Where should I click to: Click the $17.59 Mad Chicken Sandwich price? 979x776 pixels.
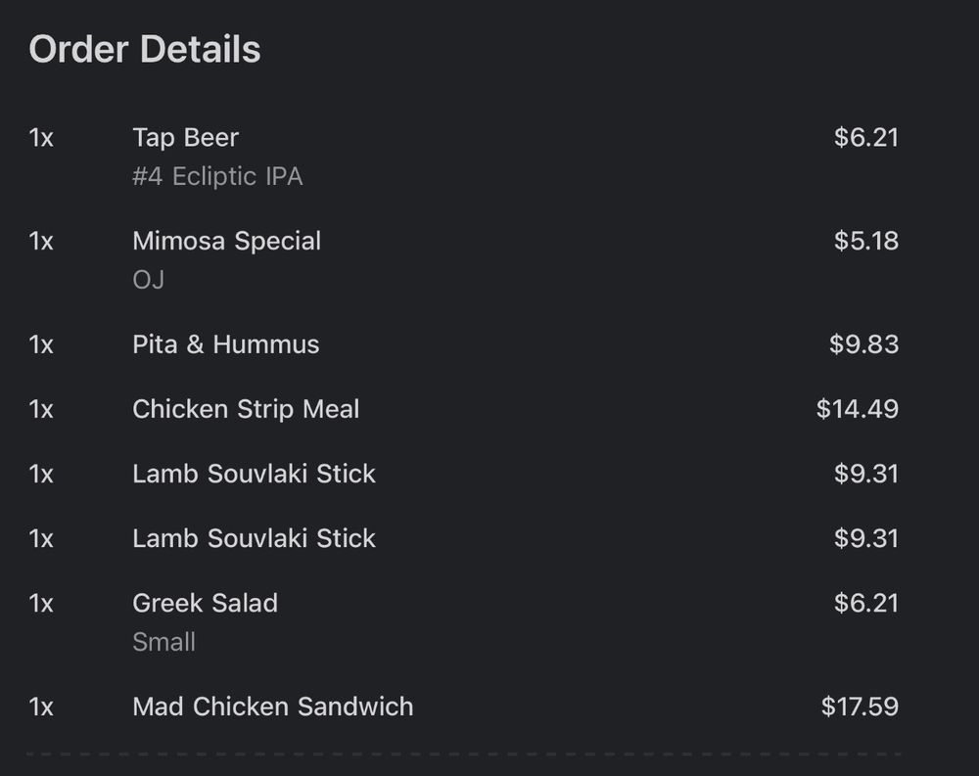click(x=859, y=707)
